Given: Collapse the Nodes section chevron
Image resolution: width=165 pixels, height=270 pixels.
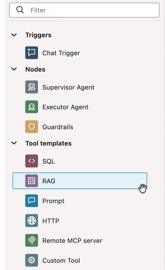Looking at the screenshot, I should coord(14,69).
